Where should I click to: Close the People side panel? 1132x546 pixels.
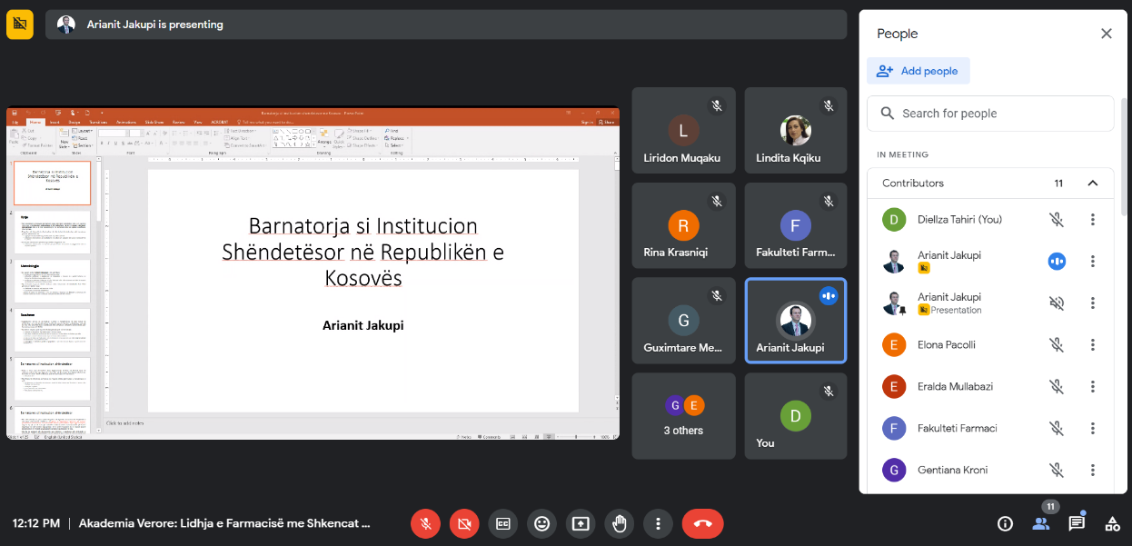click(x=1106, y=34)
